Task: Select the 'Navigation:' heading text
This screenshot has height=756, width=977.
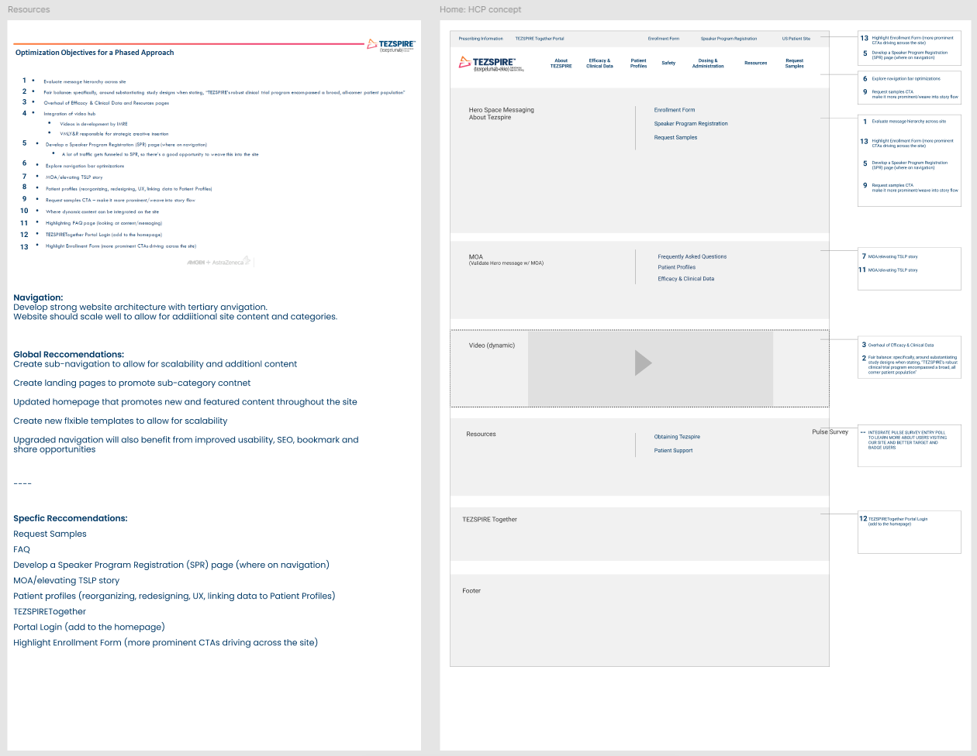Action: (x=38, y=297)
